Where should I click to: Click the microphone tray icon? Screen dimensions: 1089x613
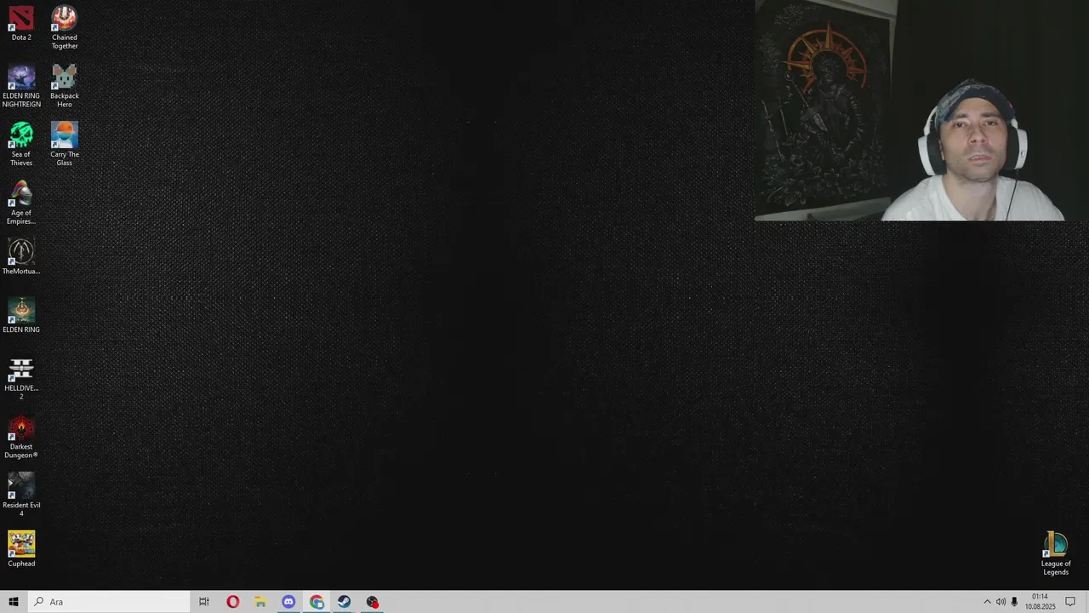click(1014, 602)
